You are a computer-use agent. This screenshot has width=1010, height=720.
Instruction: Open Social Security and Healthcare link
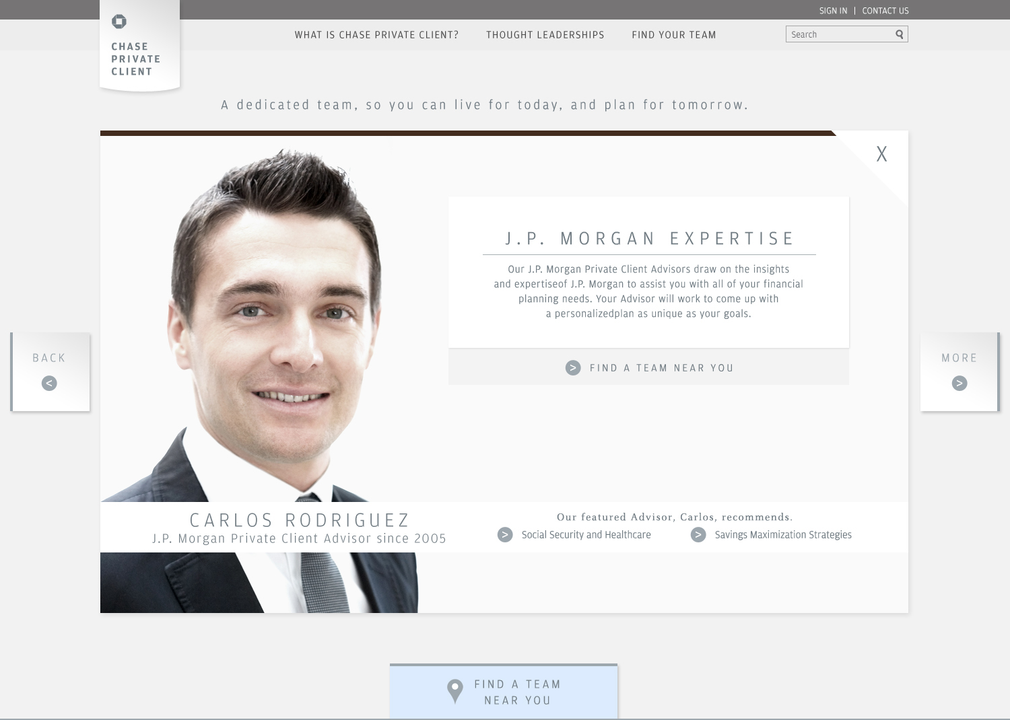pyautogui.click(x=586, y=534)
